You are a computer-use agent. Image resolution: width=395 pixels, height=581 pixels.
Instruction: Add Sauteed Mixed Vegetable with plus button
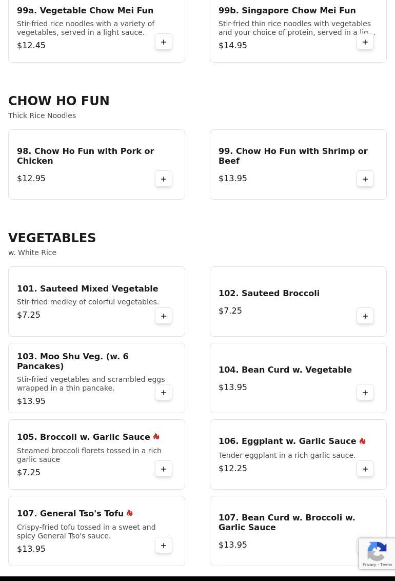[x=164, y=316]
